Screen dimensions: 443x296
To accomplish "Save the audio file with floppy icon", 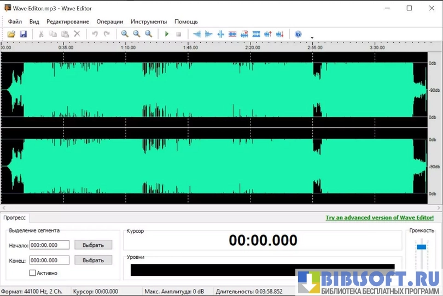I will 23,34.
